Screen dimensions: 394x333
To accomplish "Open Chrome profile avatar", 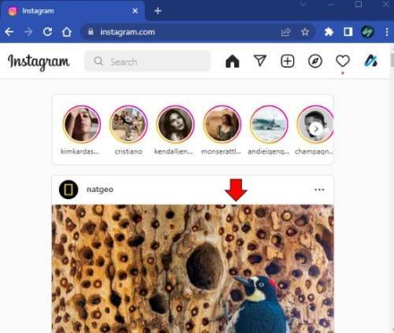I will [367, 32].
